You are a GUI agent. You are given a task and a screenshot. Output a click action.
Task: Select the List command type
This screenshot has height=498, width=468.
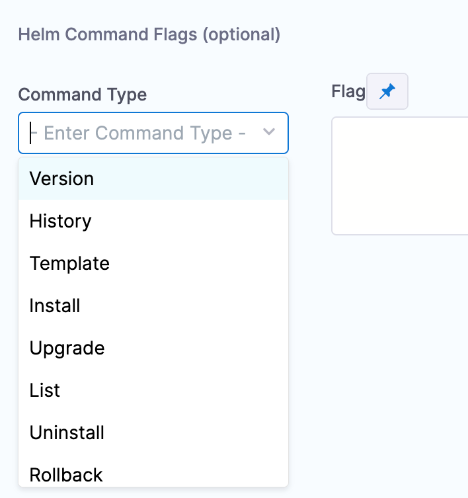pyautogui.click(x=45, y=390)
